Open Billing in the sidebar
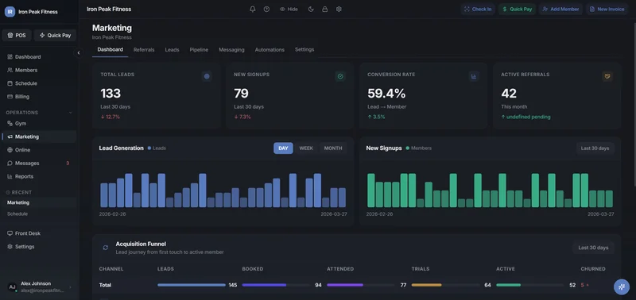 pos(39,97)
